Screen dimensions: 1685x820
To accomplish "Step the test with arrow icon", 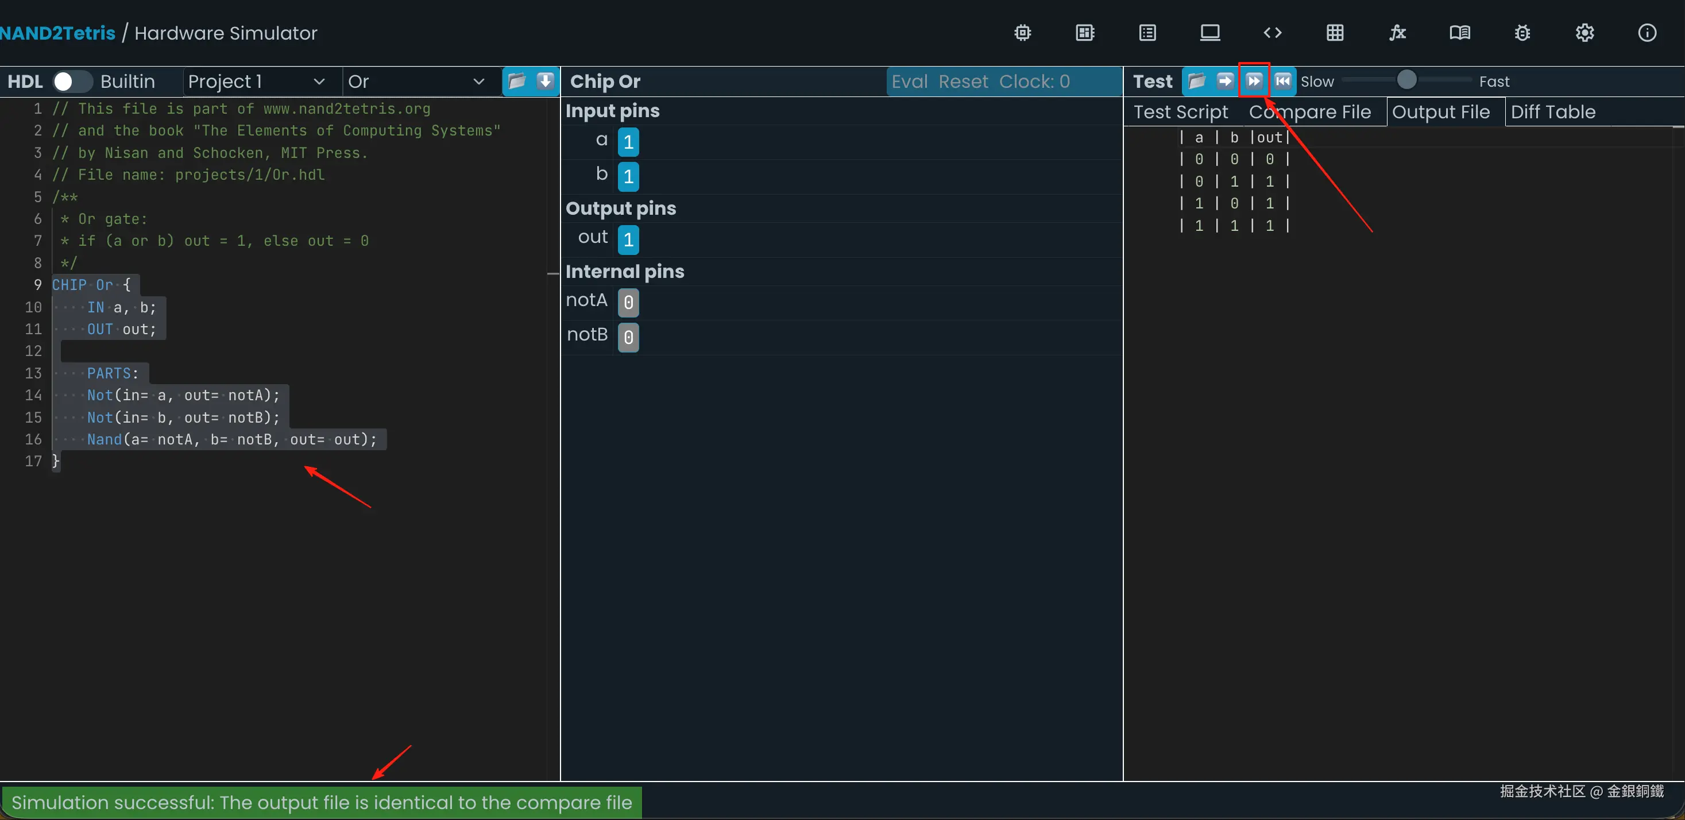I will pyautogui.click(x=1225, y=81).
